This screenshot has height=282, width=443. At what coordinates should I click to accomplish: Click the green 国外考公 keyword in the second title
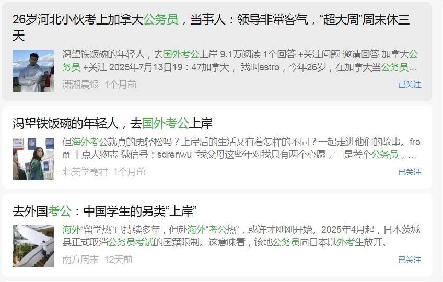click(x=165, y=123)
